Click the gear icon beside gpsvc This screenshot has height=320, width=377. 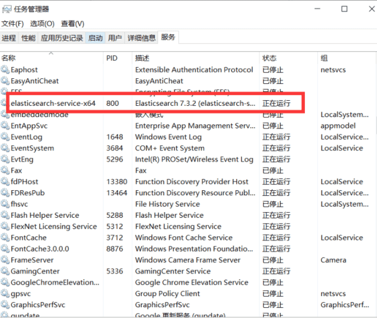point(5,293)
